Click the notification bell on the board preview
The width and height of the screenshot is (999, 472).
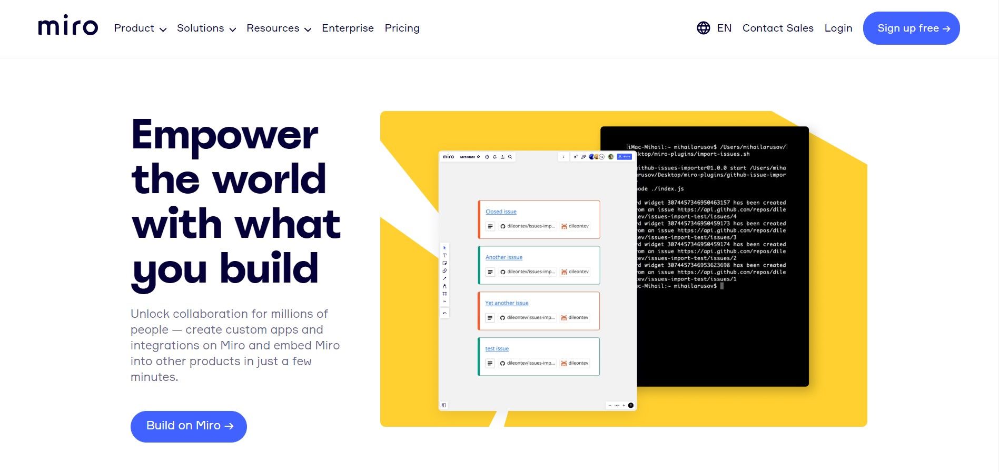pos(494,157)
